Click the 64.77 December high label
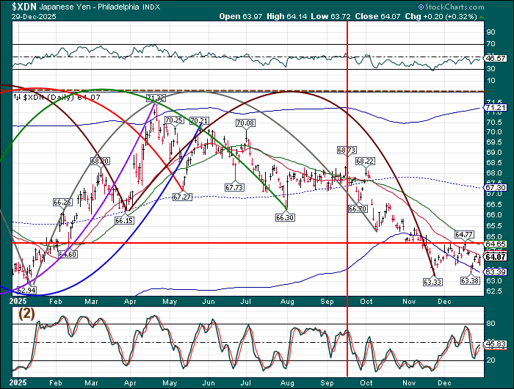The image size is (514, 389). coord(464,234)
